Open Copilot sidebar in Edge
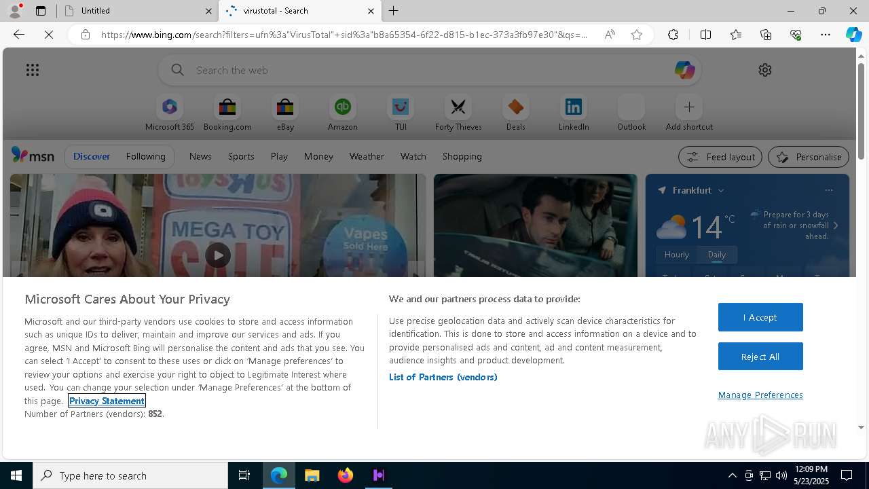869x489 pixels. tap(854, 35)
